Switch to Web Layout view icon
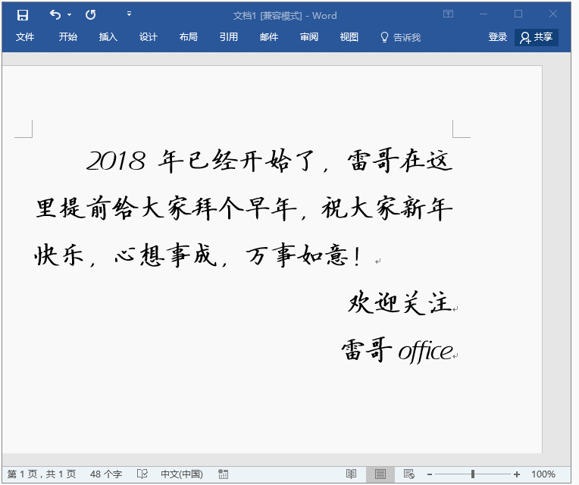The width and height of the screenshot is (579, 485). point(409,474)
